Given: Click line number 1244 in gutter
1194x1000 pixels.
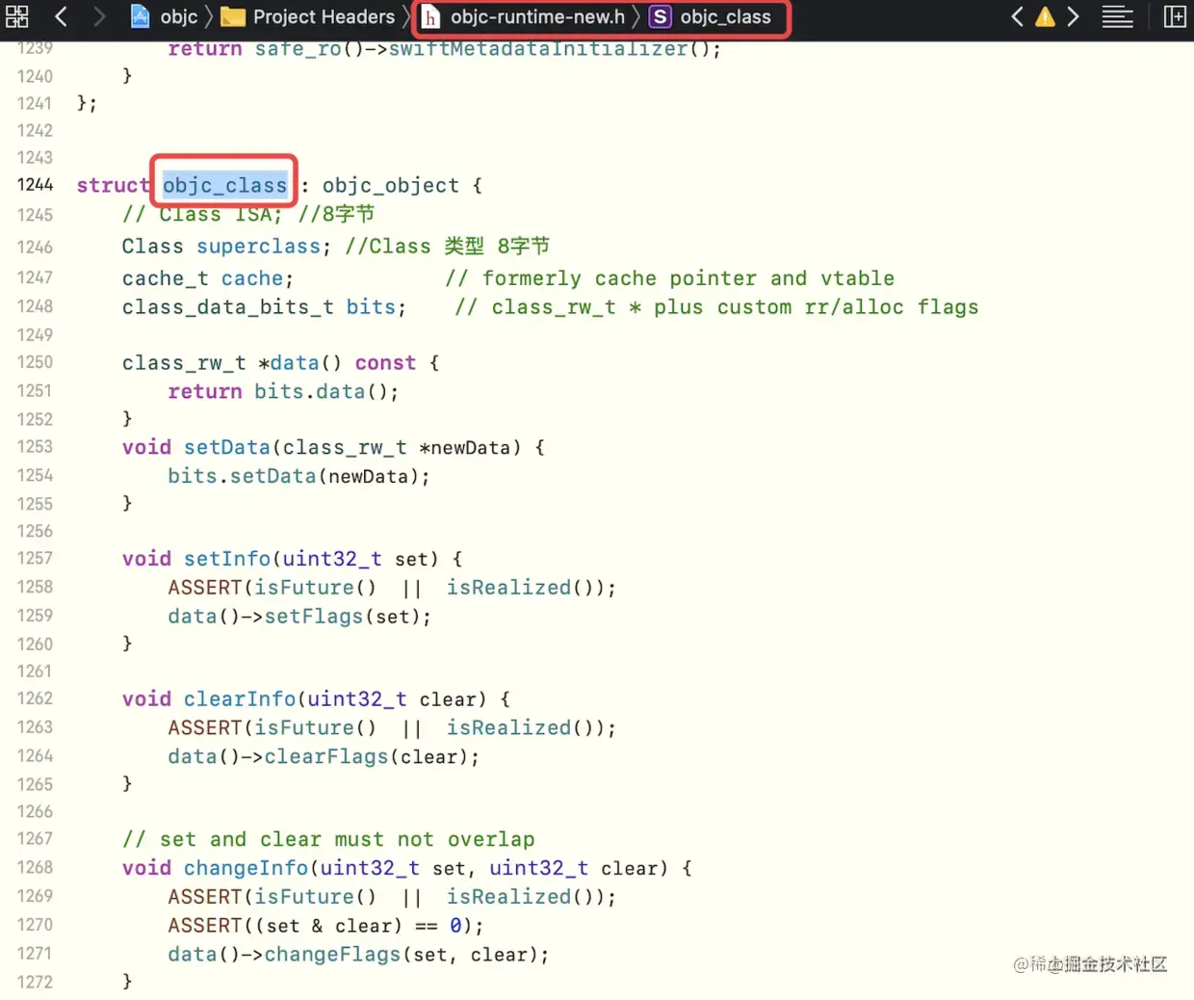Looking at the screenshot, I should pyautogui.click(x=35, y=184).
